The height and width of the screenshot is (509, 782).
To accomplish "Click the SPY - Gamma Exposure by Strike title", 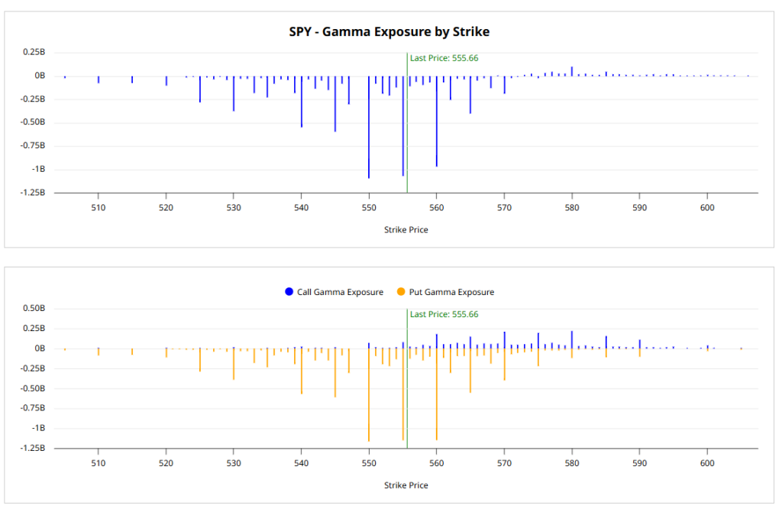I will pyautogui.click(x=389, y=32).
